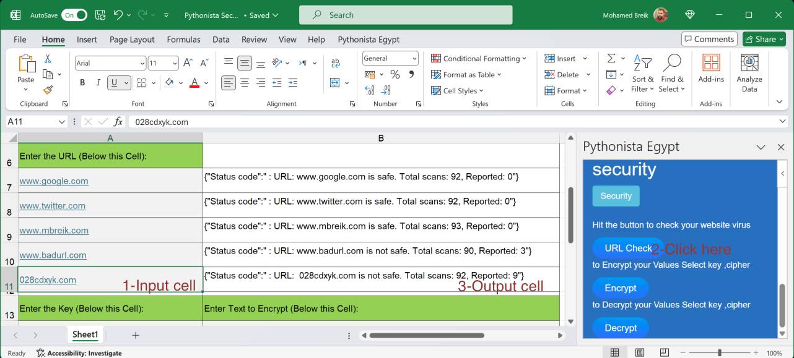
Task: Open the Conditional Formatting dropdown
Action: point(479,58)
